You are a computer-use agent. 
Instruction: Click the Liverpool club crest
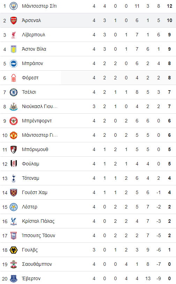tap(14, 35)
